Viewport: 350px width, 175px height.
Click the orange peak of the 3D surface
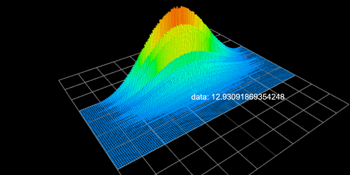point(177,15)
